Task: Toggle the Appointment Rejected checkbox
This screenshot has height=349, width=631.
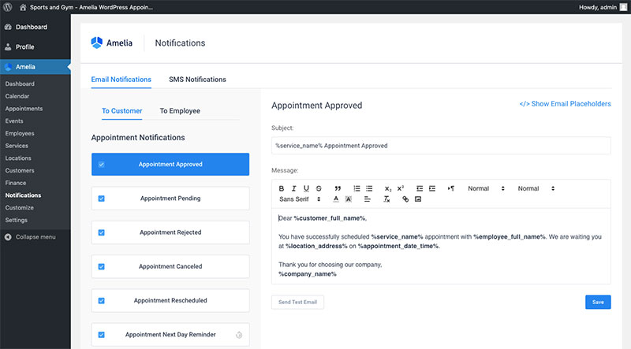Action: click(101, 232)
